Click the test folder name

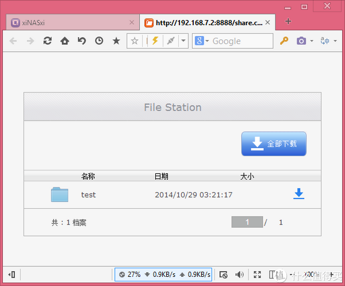pyautogui.click(x=89, y=195)
